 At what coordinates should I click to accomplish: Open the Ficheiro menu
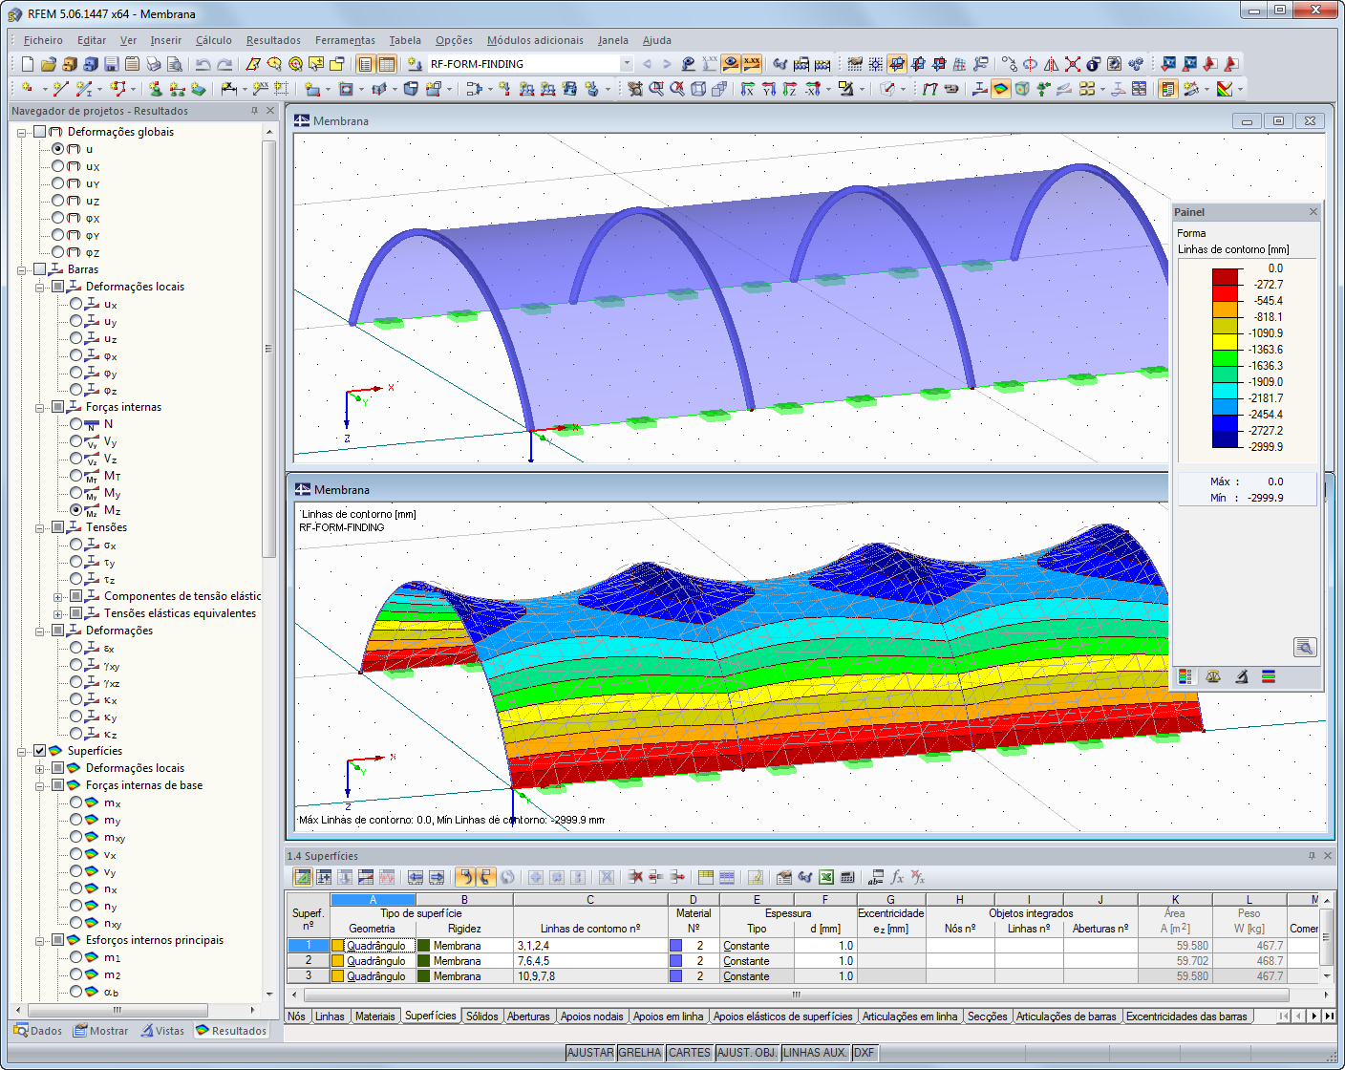tap(43, 40)
